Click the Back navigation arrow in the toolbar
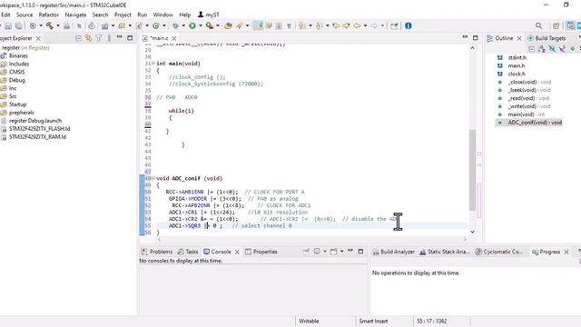The width and height of the screenshot is (581, 327). click(357, 25)
